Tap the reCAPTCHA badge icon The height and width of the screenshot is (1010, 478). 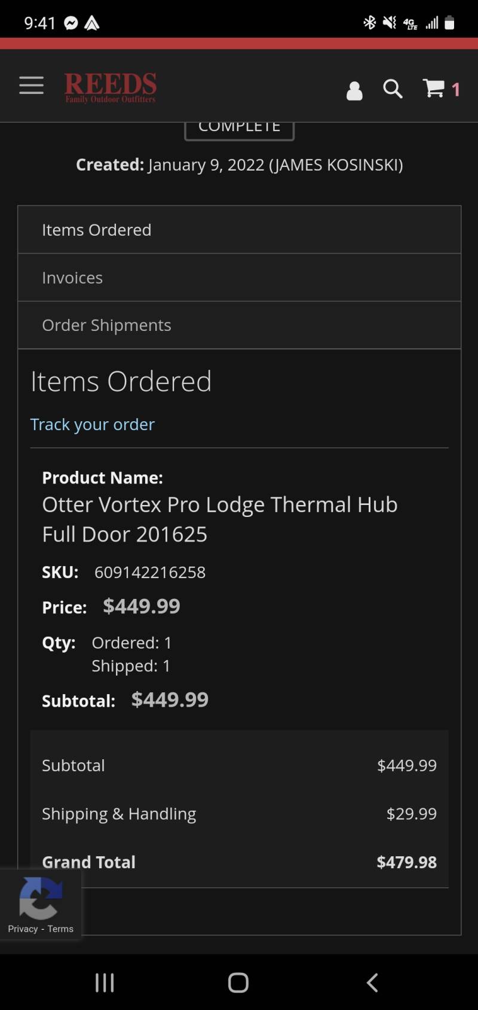point(40,898)
